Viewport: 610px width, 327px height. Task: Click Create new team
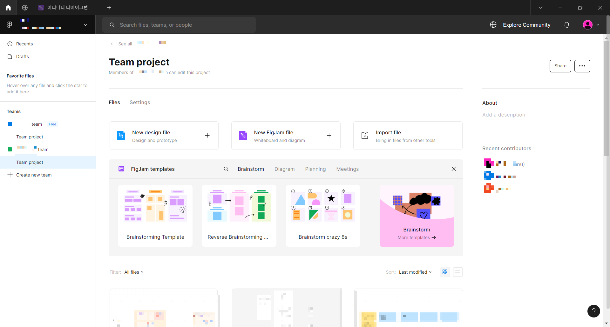click(x=34, y=175)
